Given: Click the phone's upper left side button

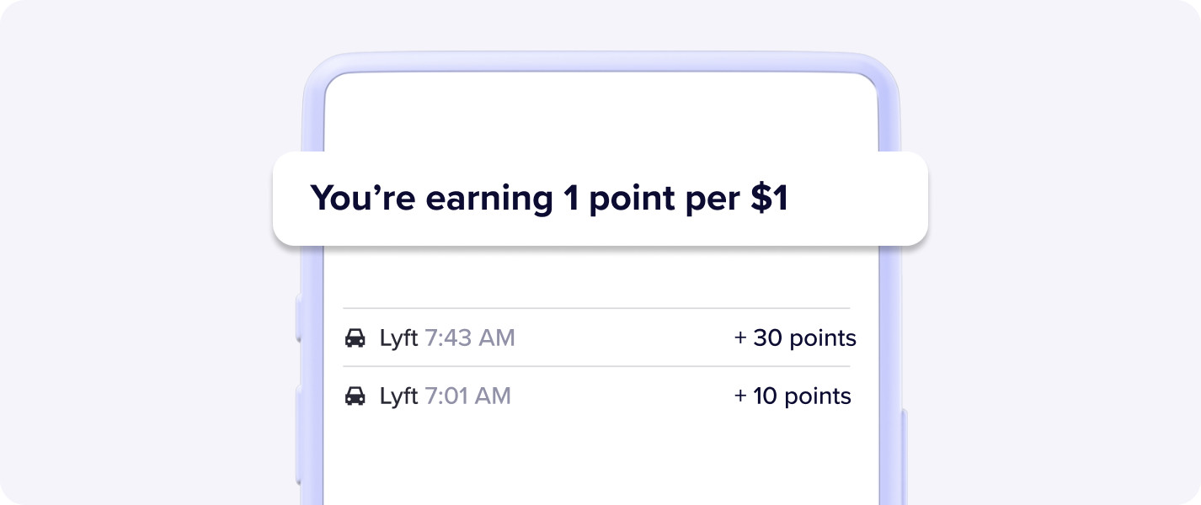Looking at the screenshot, I should 298,318.
